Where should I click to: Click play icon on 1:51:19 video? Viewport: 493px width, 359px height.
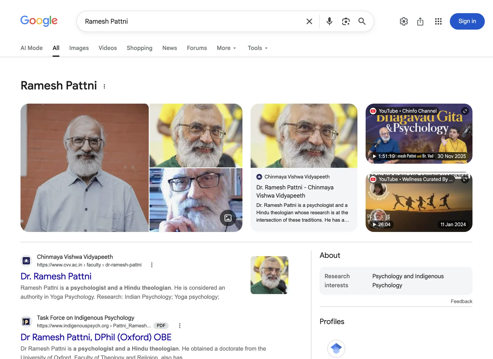coord(374,156)
